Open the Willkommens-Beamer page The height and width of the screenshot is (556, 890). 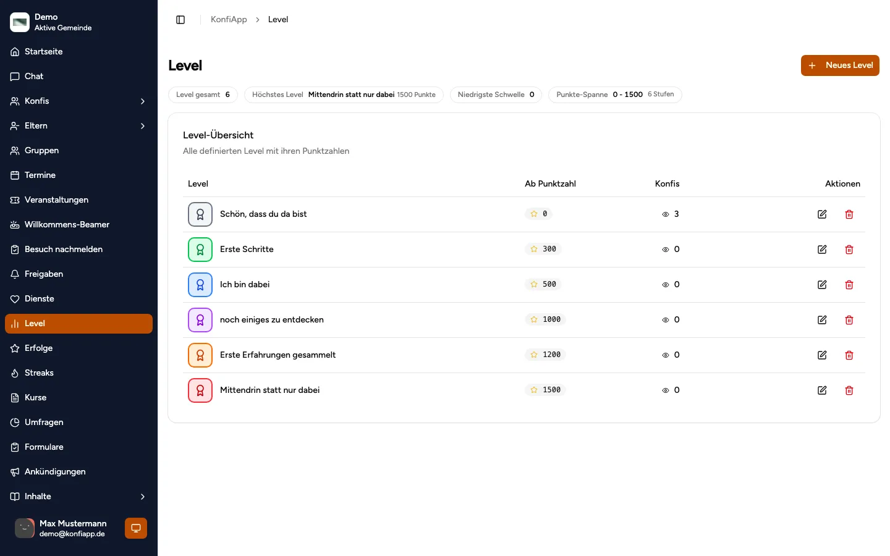click(x=78, y=225)
